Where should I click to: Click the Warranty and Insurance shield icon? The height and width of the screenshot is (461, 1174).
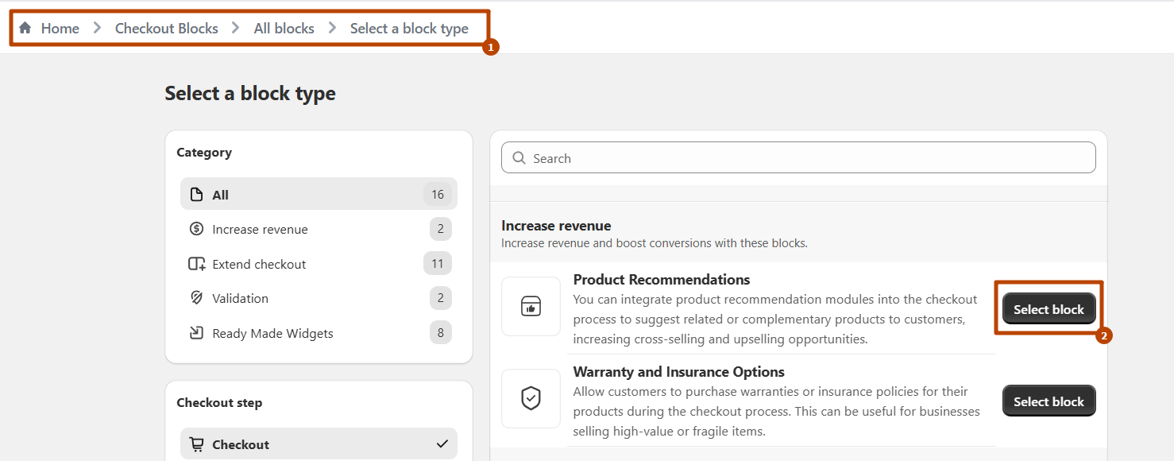[x=531, y=398]
